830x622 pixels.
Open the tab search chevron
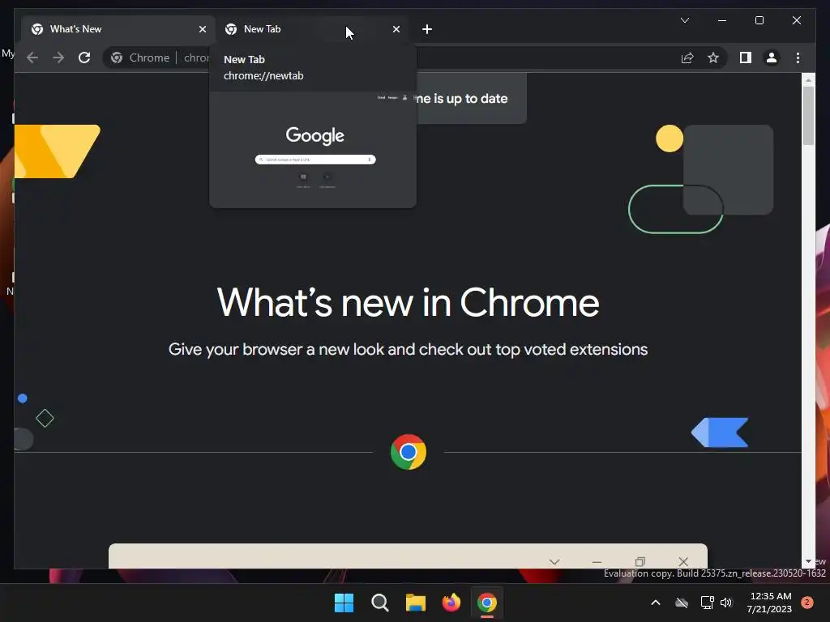coord(684,20)
